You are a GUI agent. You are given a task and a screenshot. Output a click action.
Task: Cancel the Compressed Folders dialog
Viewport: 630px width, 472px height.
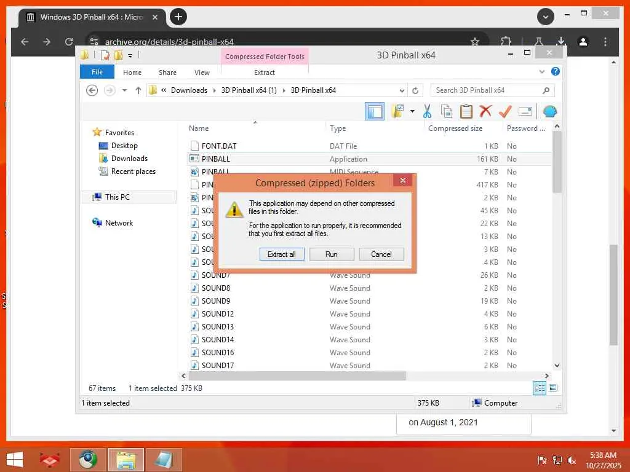pos(381,254)
